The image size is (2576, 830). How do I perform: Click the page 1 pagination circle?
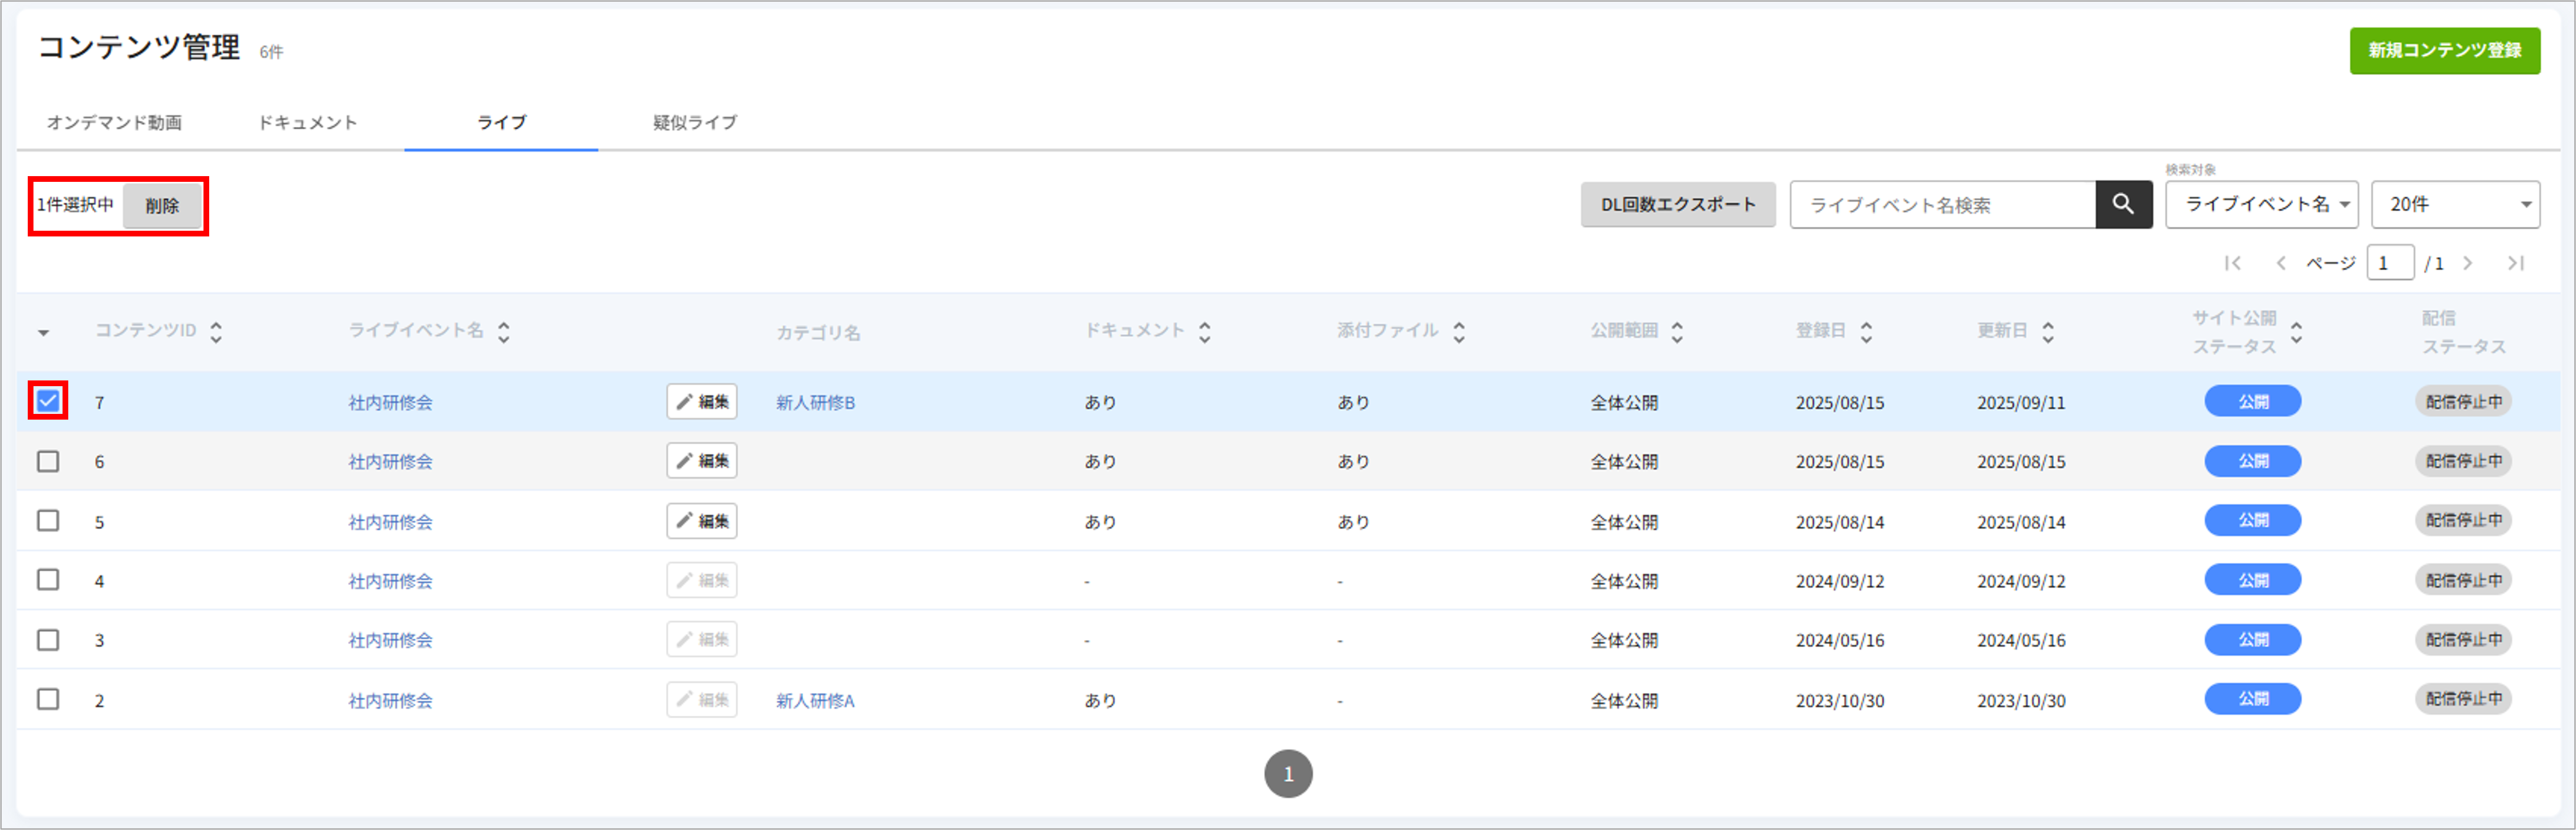coord(1288,774)
